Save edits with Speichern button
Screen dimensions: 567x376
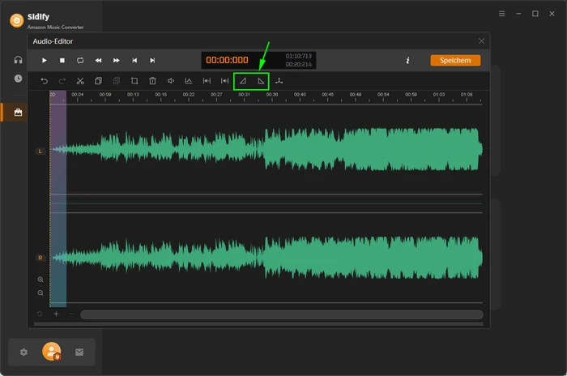click(x=455, y=60)
